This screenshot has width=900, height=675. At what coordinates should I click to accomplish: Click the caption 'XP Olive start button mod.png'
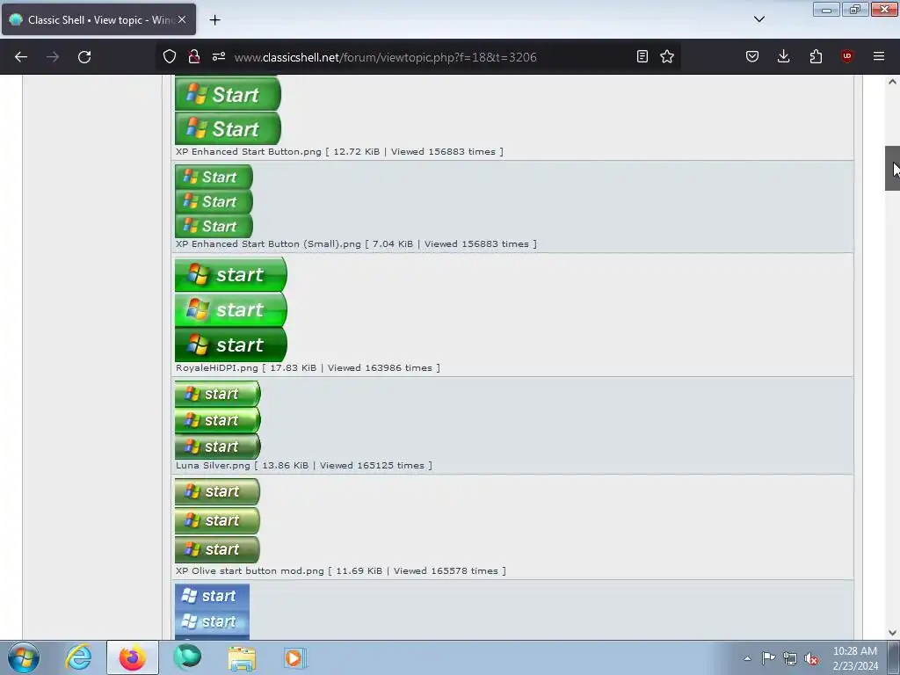point(250,571)
